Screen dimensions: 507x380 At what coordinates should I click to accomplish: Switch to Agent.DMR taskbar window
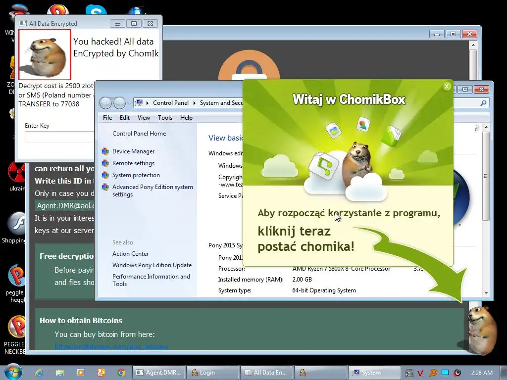click(159, 373)
